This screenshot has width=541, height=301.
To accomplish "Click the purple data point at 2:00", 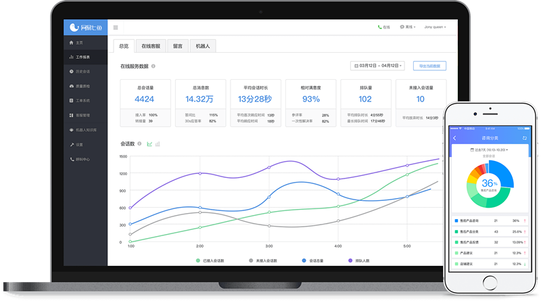I will click(200, 173).
